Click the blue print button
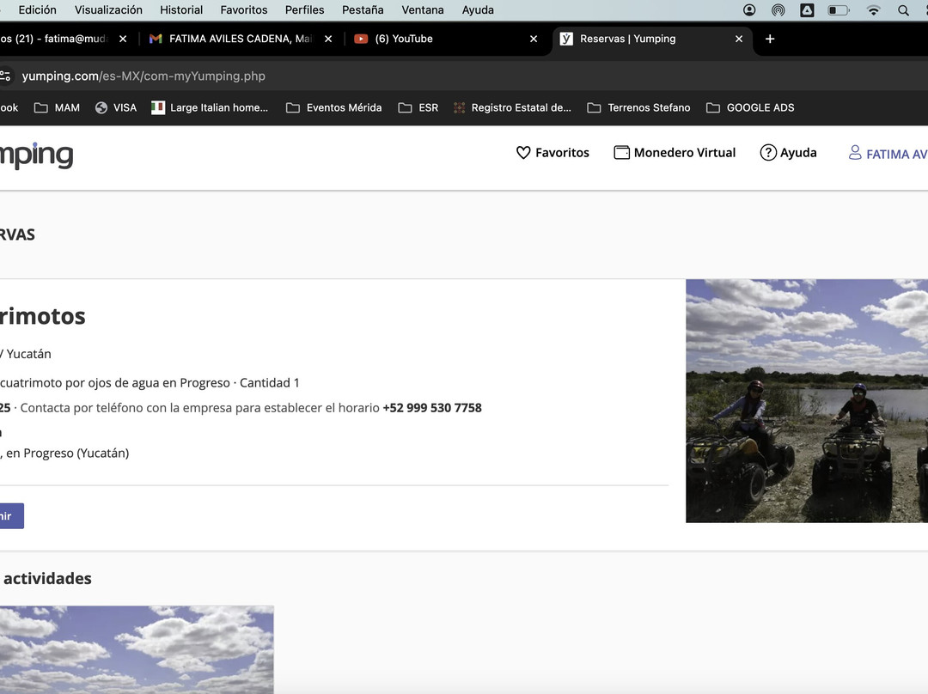The height and width of the screenshot is (694, 928). click(9, 516)
